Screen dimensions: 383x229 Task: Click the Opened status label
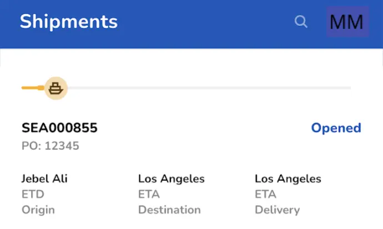pos(336,128)
